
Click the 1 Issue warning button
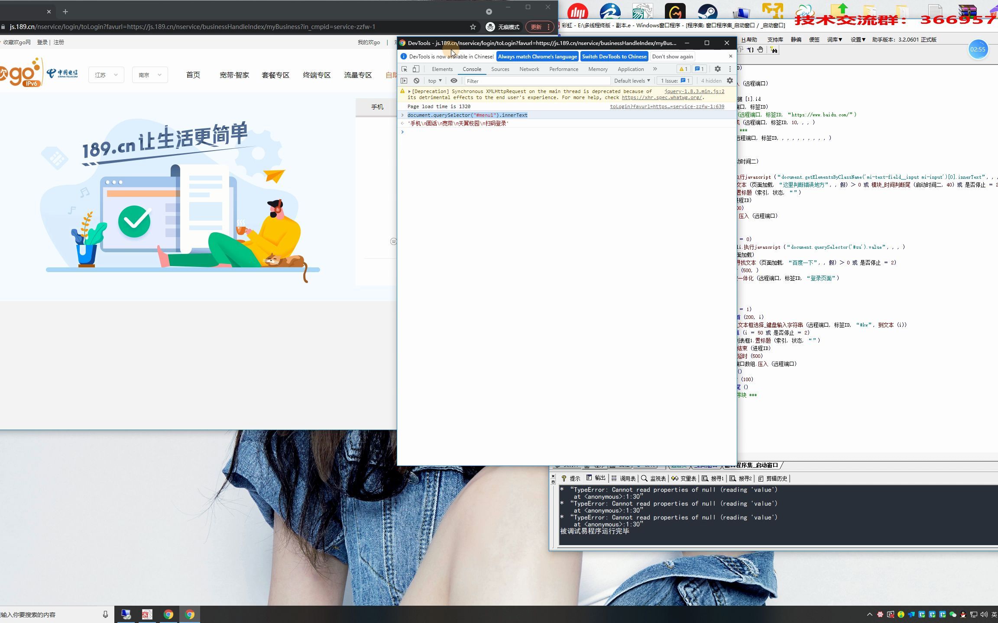[x=675, y=80]
